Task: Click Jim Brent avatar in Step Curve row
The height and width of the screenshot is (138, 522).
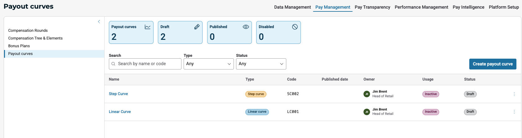Action: coord(367,94)
